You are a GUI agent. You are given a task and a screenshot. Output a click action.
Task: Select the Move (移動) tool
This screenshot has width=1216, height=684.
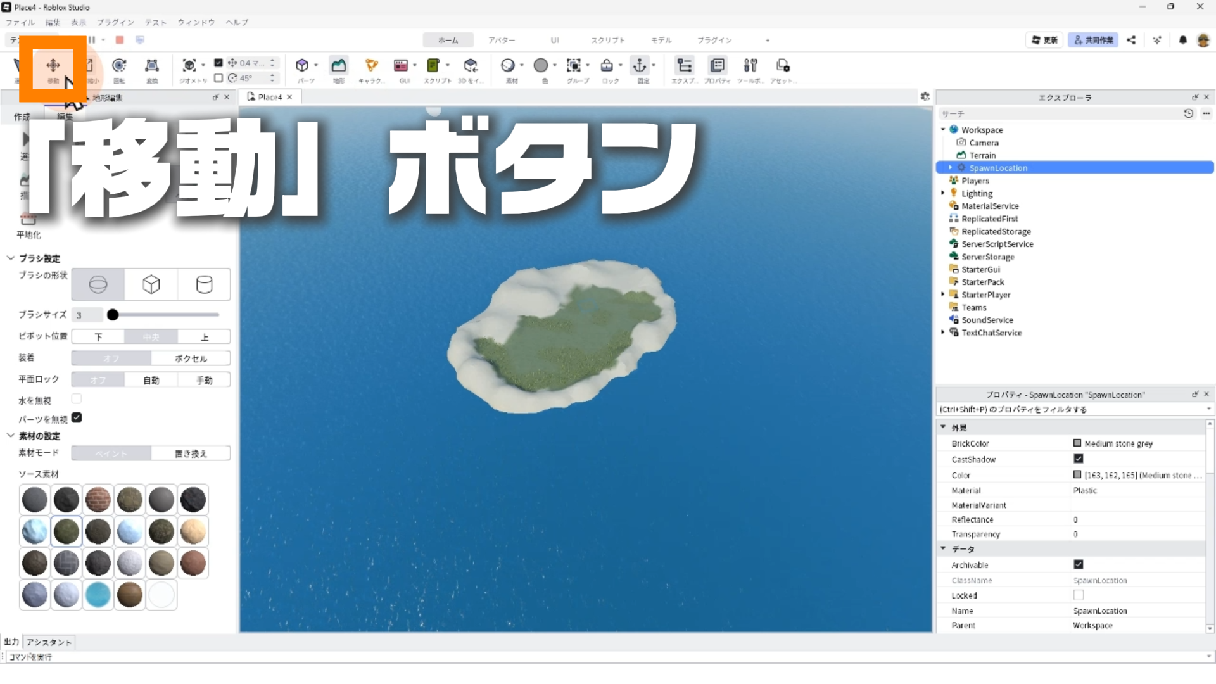click(x=53, y=66)
